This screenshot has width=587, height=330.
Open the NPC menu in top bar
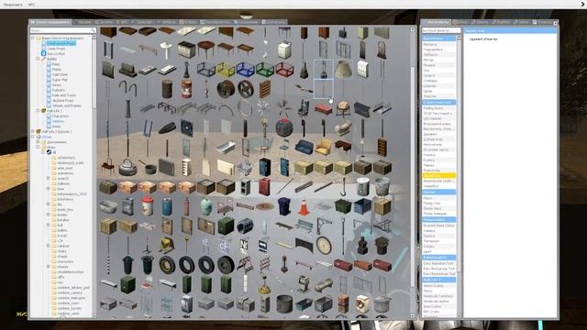coord(31,5)
